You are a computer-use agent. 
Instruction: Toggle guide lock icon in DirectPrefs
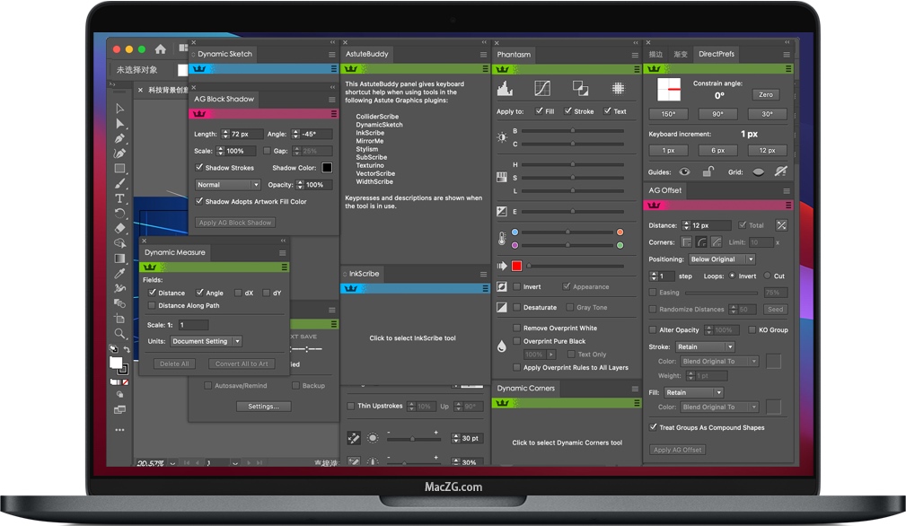coord(708,171)
